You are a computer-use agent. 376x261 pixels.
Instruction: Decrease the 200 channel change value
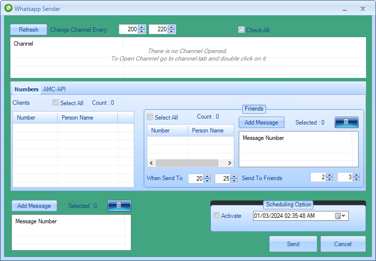coord(142,31)
